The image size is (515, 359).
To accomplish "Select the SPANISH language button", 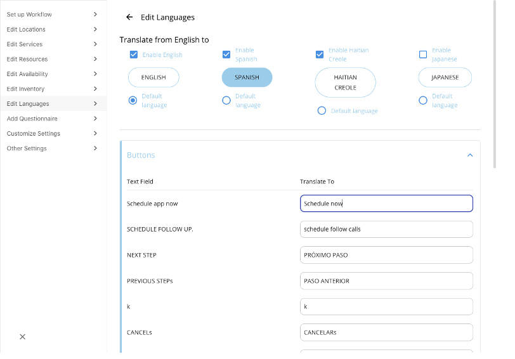I will click(x=247, y=77).
